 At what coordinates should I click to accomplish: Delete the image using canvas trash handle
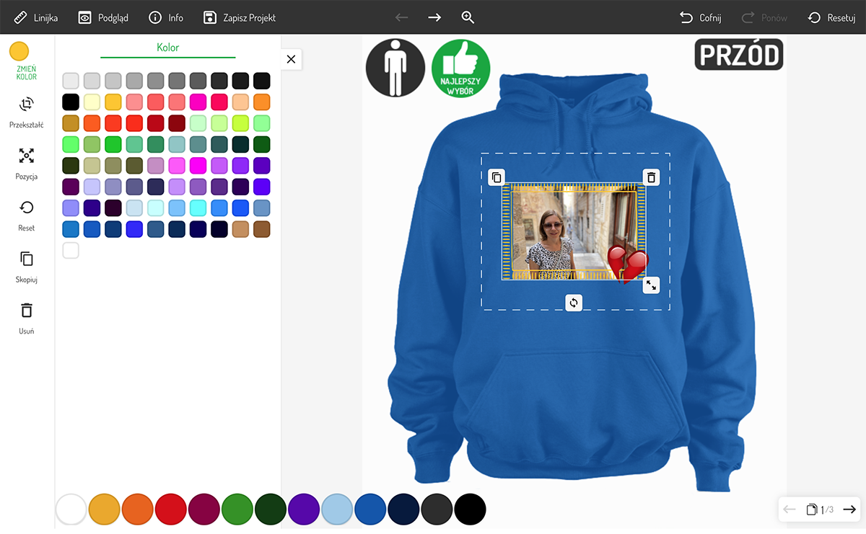coord(651,177)
